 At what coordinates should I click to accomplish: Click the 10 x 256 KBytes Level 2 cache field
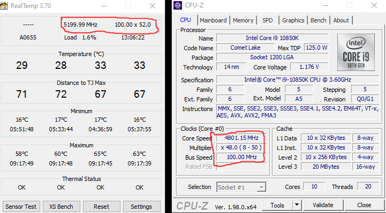[326, 157]
